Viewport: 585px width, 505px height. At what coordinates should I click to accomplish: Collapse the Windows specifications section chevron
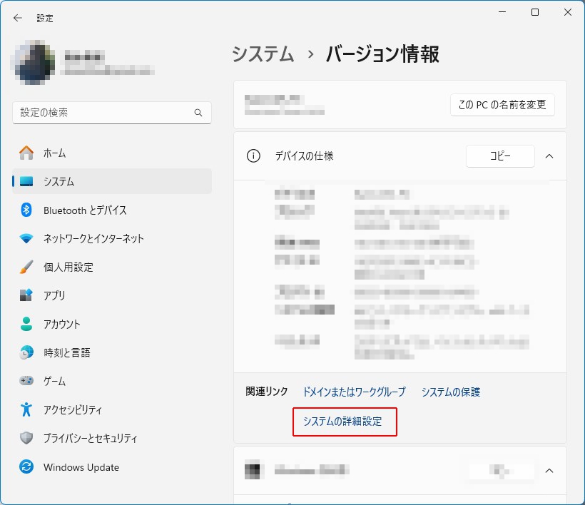pos(549,471)
